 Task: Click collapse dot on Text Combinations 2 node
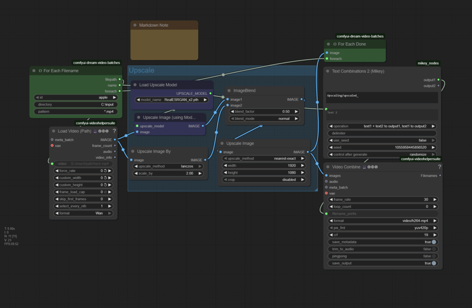pos(328,71)
